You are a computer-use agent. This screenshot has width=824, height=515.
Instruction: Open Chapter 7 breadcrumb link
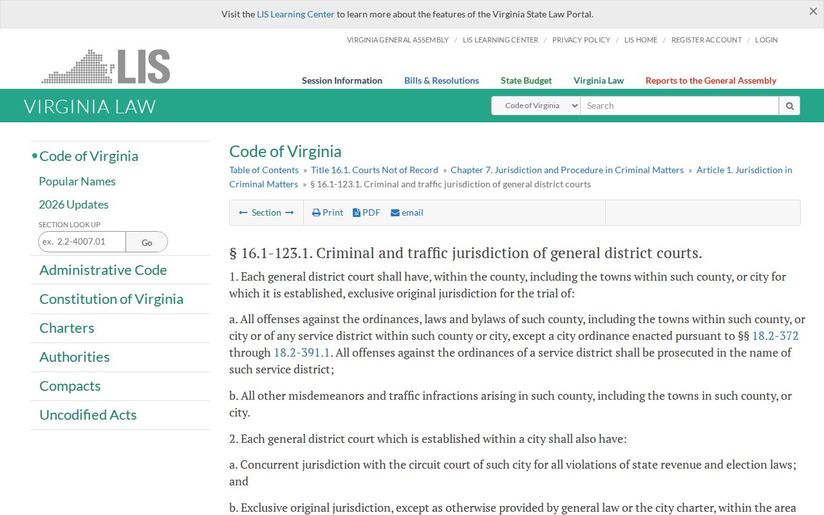567,170
